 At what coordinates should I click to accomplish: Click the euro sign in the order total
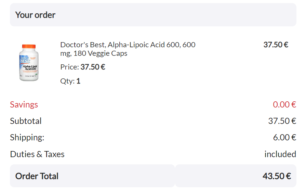tap(289, 176)
